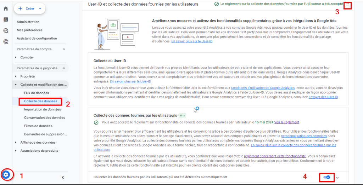Collapse Paramètres de la propriété section

pos(64,68)
